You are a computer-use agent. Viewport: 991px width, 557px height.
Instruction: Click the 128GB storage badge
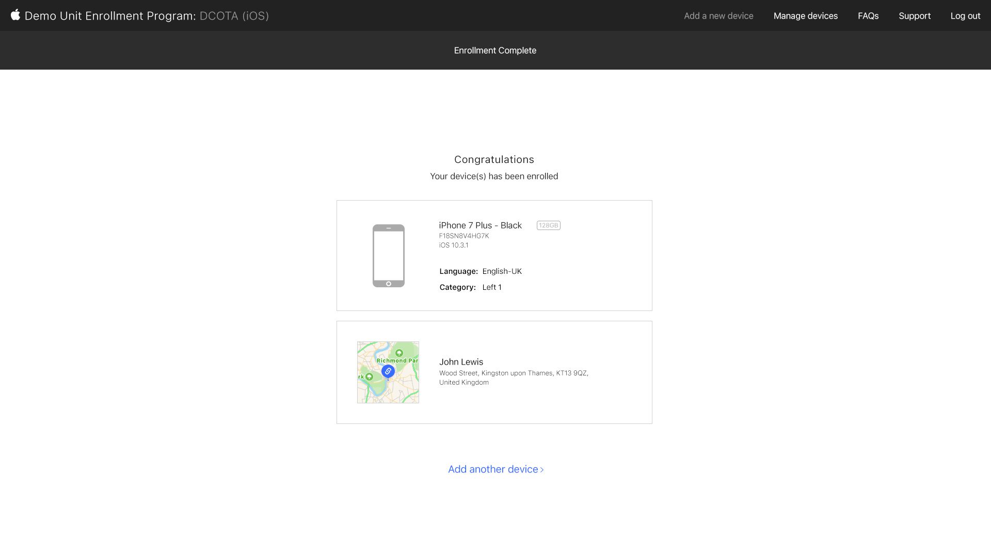coord(549,225)
